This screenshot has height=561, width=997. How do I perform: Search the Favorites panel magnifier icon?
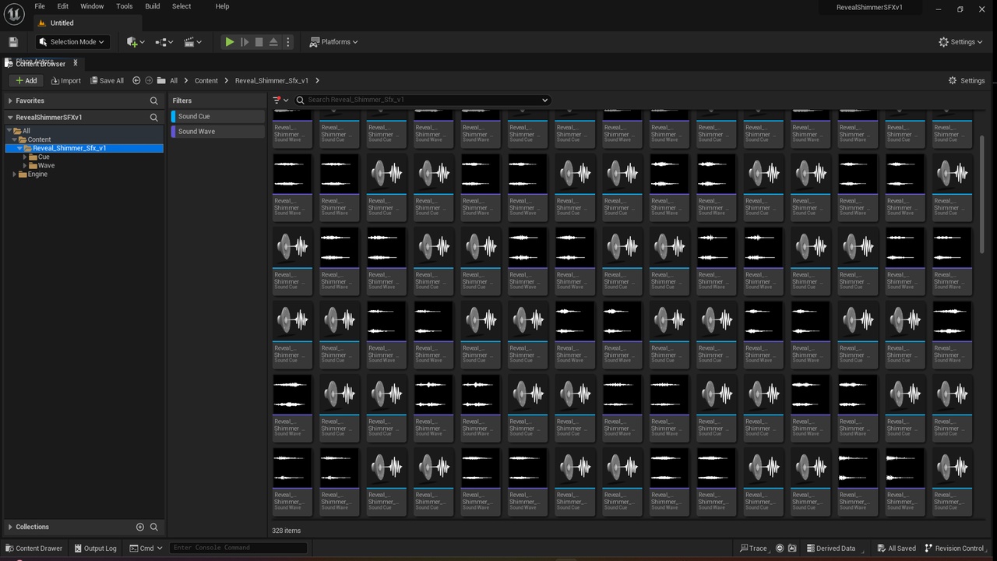point(154,101)
